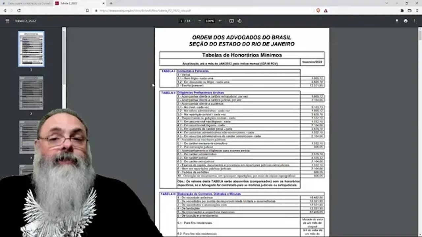422x237 pixels.
Task: Reload the current page
Action: (19, 11)
